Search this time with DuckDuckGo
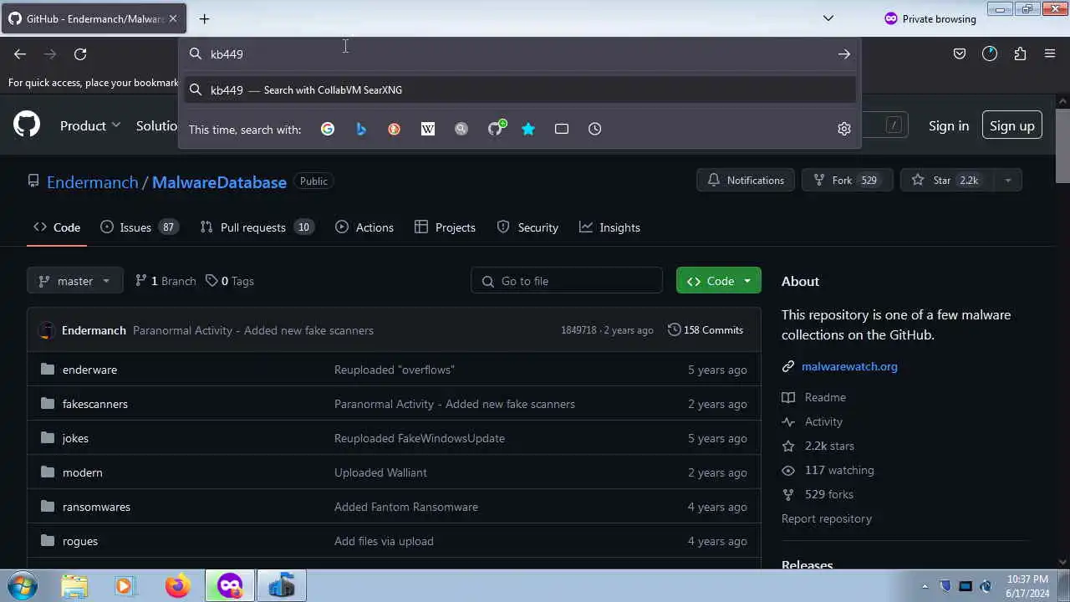The width and height of the screenshot is (1070, 602). point(395,129)
